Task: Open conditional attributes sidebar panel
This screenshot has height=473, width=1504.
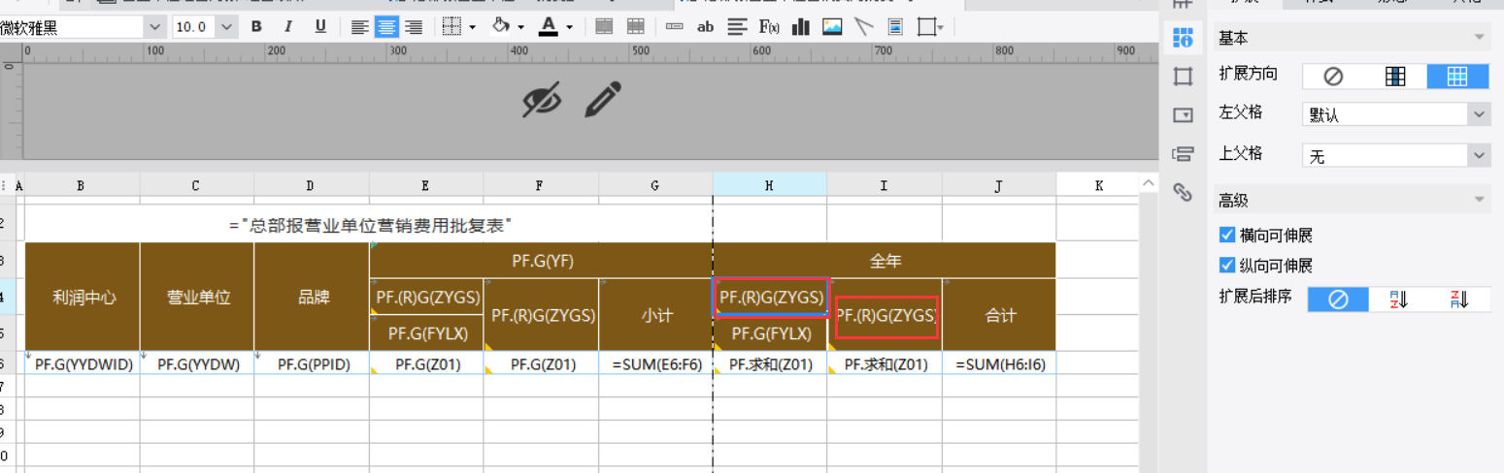Action: (1183, 153)
